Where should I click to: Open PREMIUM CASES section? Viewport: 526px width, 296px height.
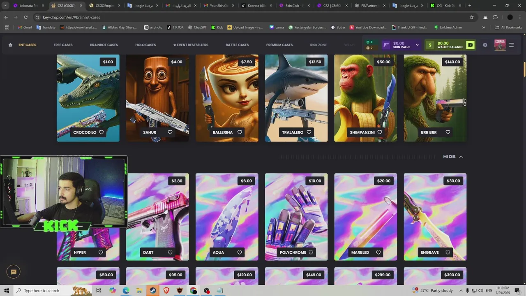tap(279, 45)
